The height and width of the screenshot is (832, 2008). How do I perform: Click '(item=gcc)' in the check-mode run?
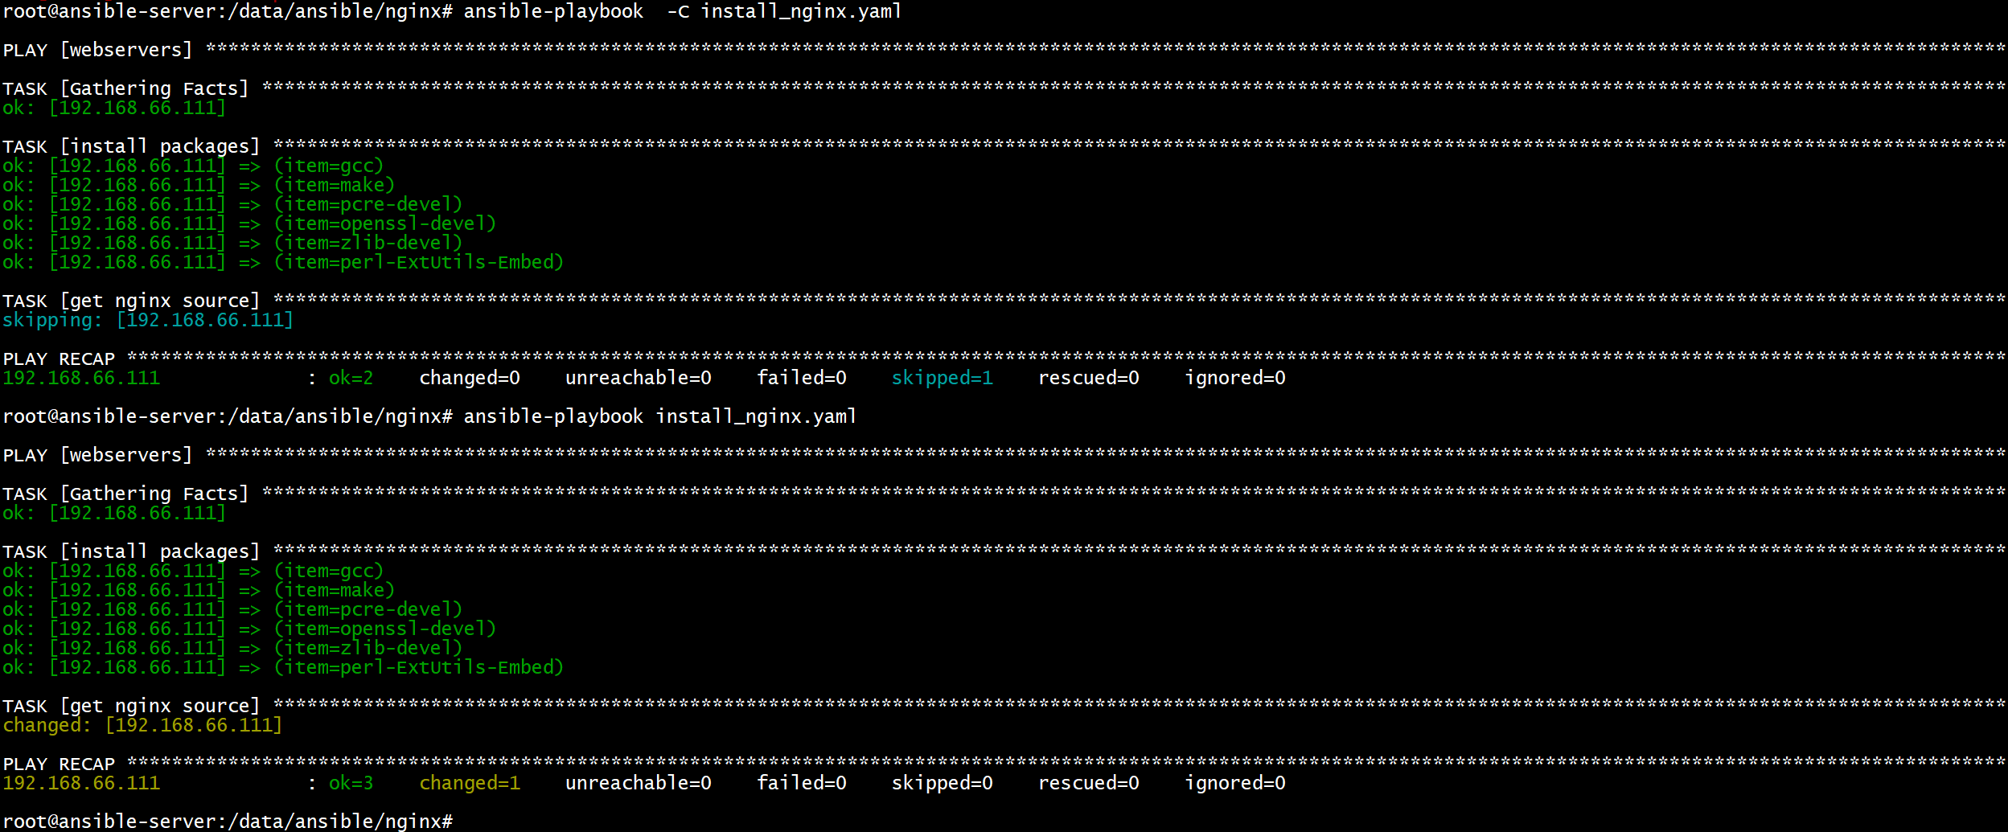[329, 166]
